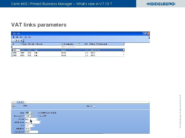Image resolution: width=185 pixels, height=138 pixels.
Task: Open the Edit menu in VAT links window
Action: (17, 37)
